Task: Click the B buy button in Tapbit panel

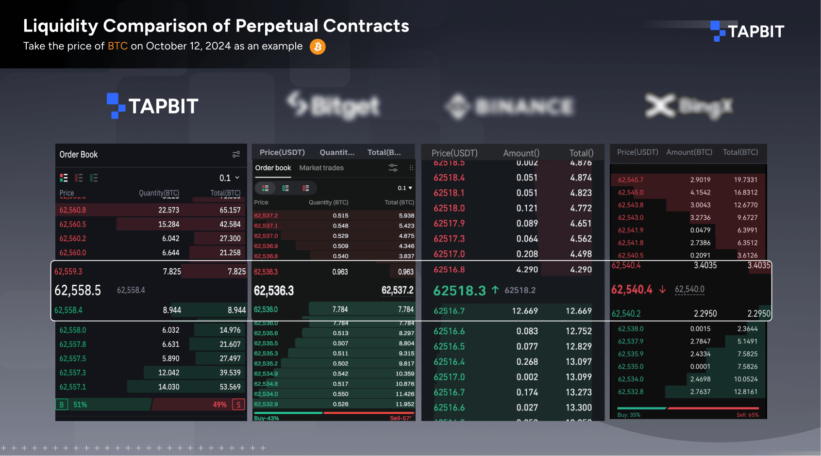Action: pyautogui.click(x=62, y=404)
